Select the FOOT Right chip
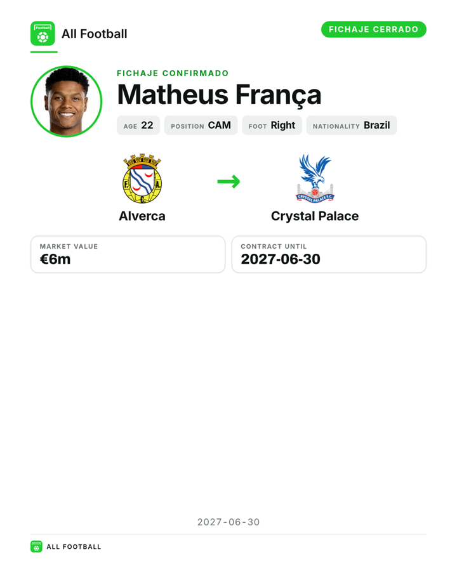The height and width of the screenshot is (571, 457). pyautogui.click(x=272, y=125)
